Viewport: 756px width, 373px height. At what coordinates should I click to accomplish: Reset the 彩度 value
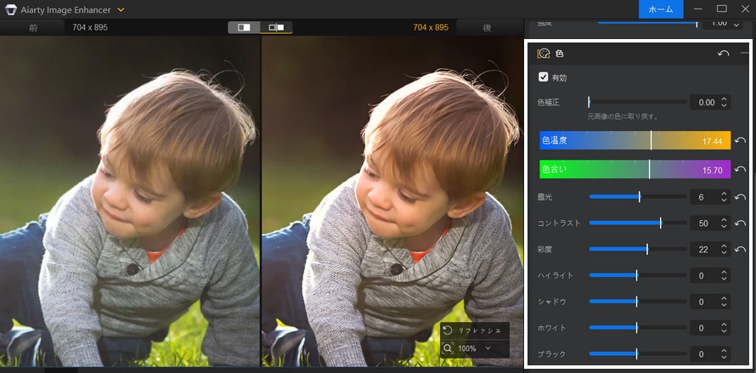pos(741,250)
